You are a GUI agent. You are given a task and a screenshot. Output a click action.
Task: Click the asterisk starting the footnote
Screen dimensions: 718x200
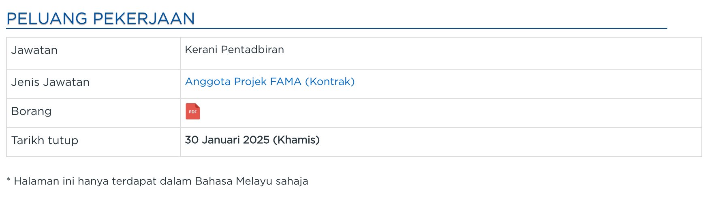[9, 179]
